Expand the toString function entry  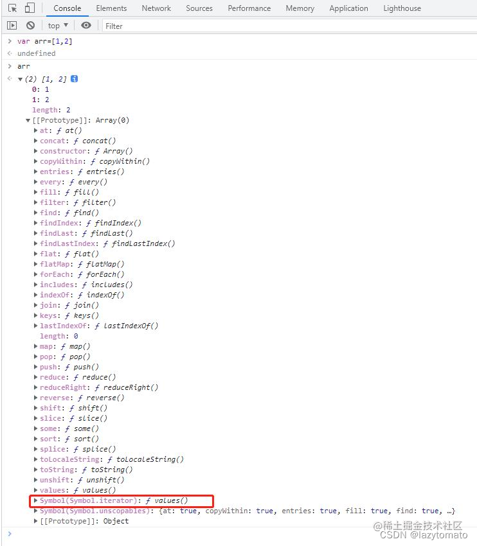[35, 470]
